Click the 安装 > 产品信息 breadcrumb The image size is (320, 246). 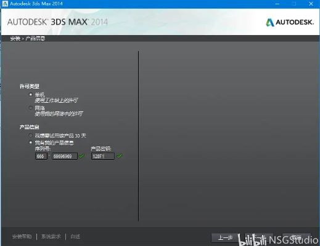[28, 38]
